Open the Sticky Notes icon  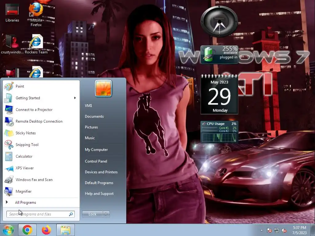[9, 133]
